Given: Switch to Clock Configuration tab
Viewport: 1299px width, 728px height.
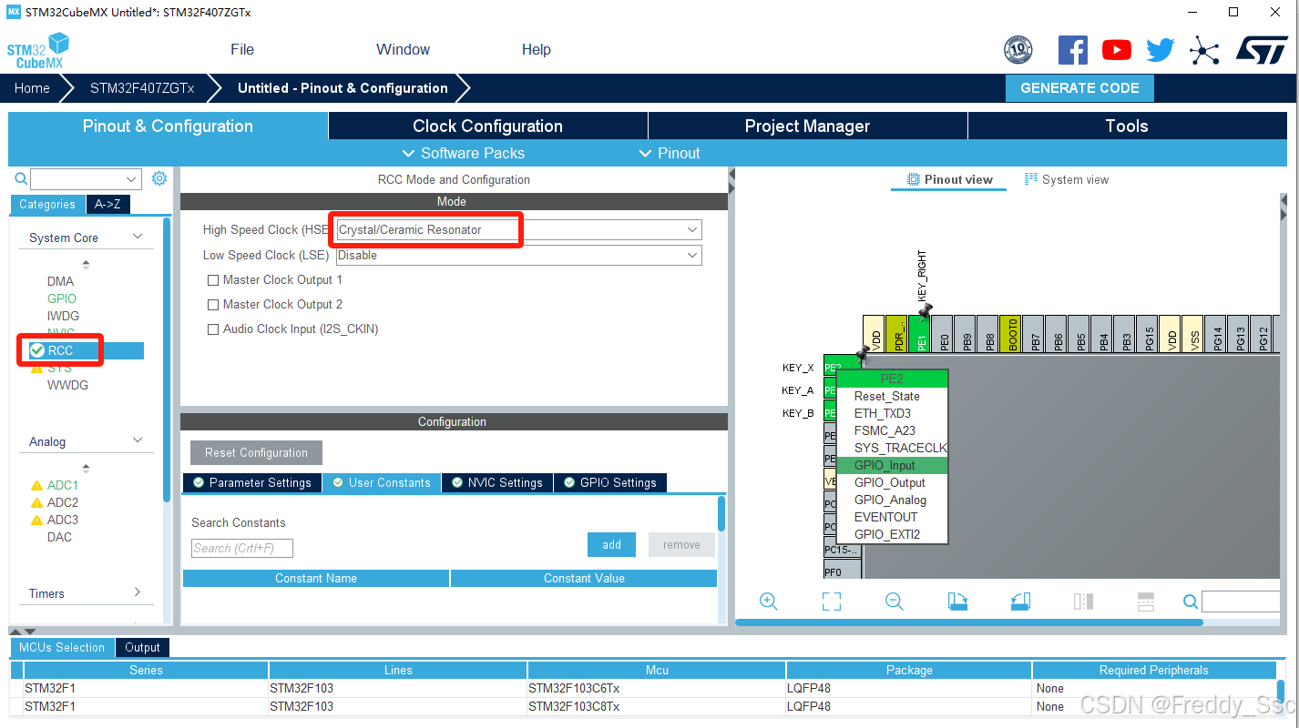Looking at the screenshot, I should 487,126.
